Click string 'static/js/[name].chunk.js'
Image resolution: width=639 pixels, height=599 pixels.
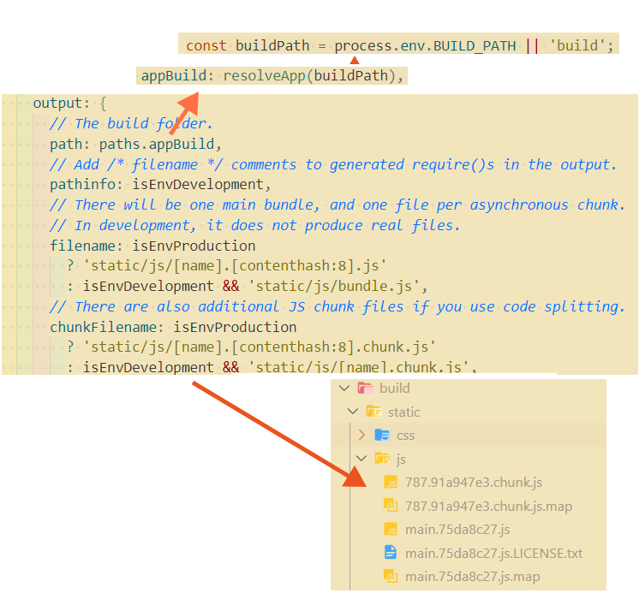click(x=358, y=367)
